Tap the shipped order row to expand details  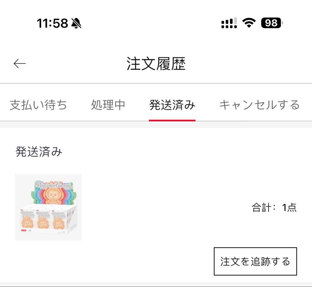tap(156, 207)
